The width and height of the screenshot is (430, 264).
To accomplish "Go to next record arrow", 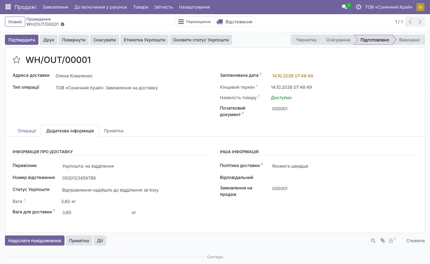I will 420,22.
